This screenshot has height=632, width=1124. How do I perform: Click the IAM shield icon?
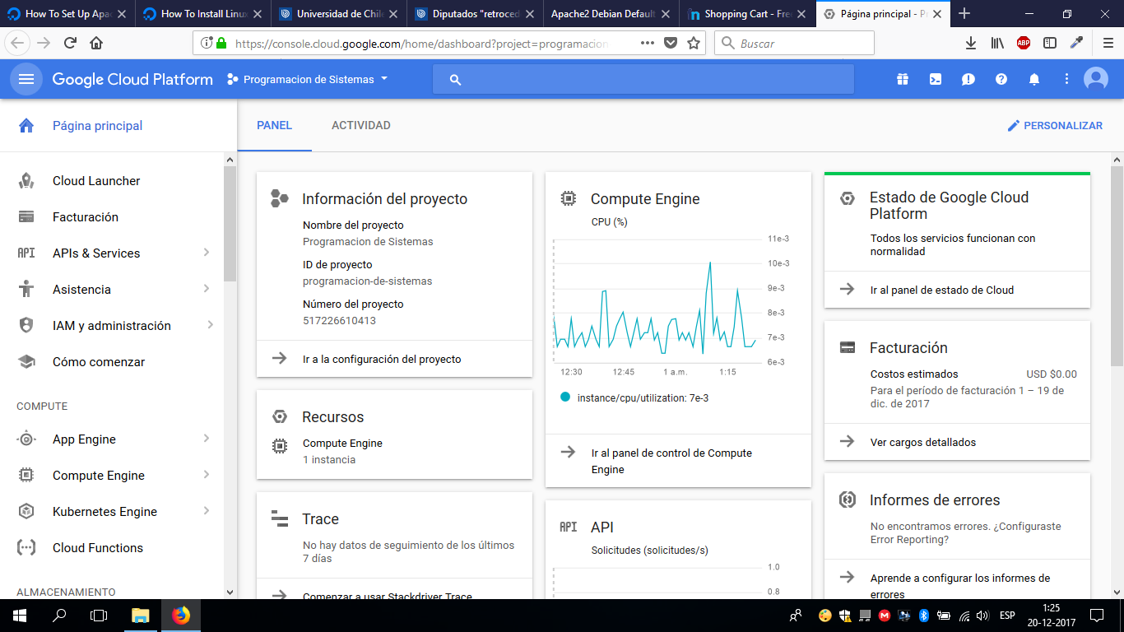(26, 326)
